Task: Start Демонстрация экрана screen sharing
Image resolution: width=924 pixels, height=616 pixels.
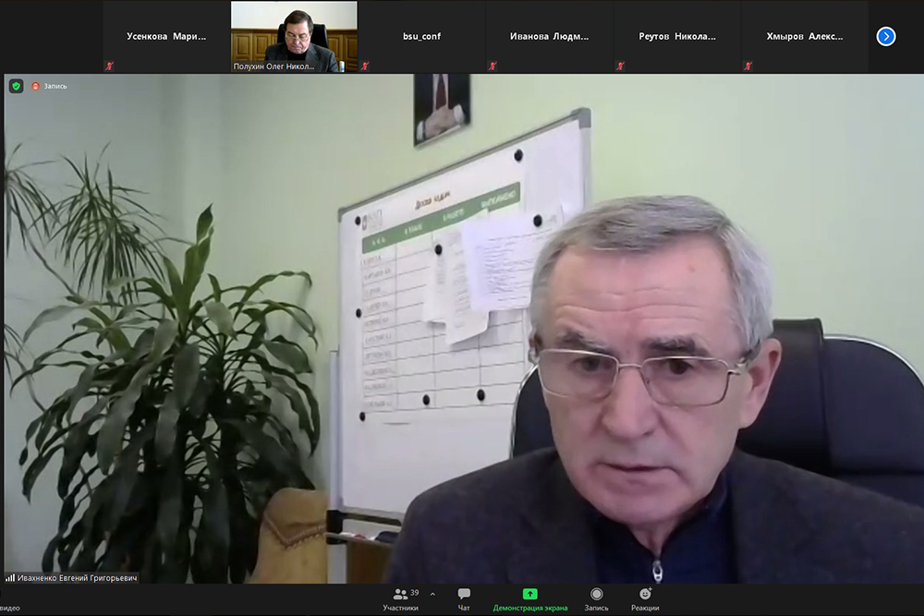Action: [529, 598]
